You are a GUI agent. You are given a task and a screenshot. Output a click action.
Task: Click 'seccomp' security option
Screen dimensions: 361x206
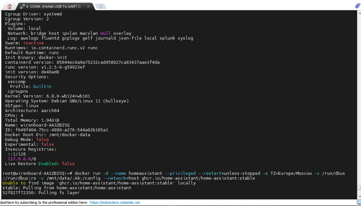16,82
